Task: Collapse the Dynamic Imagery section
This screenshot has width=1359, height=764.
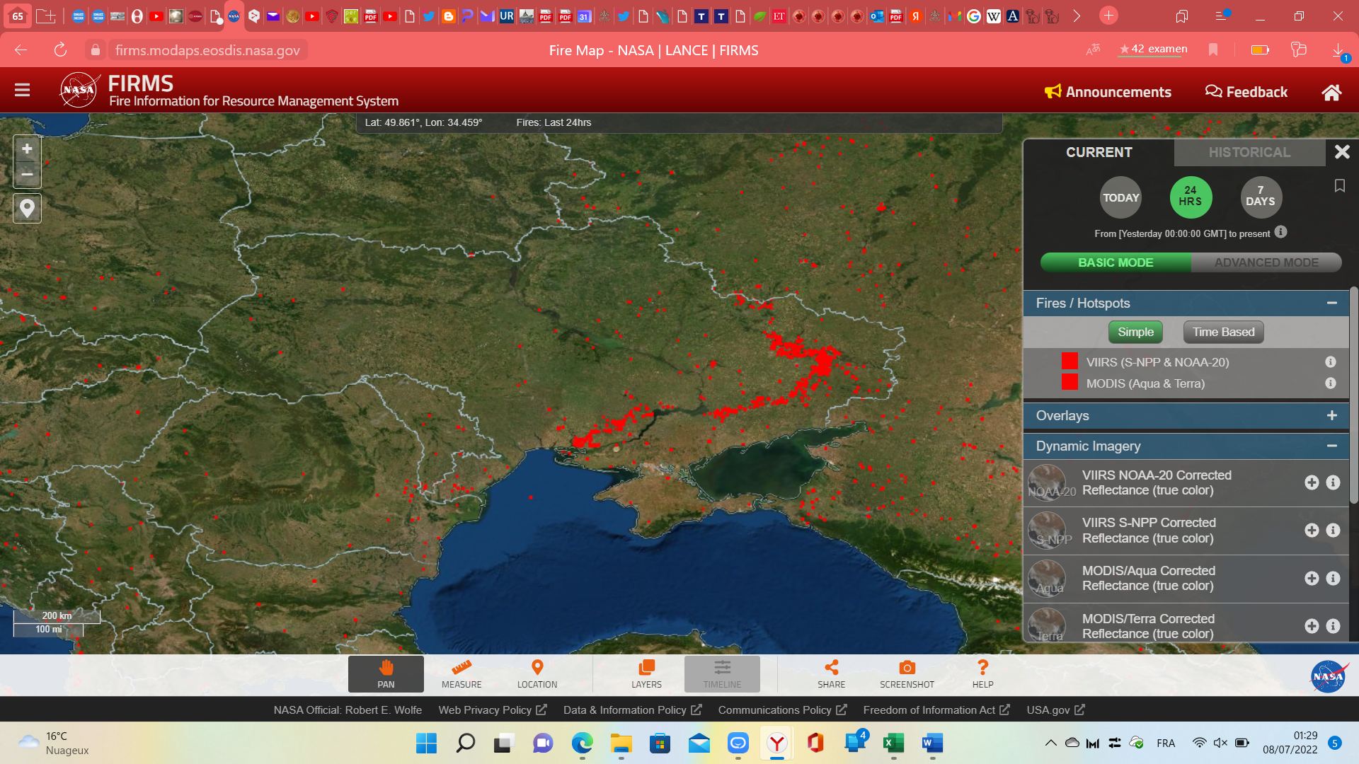Action: point(1331,446)
